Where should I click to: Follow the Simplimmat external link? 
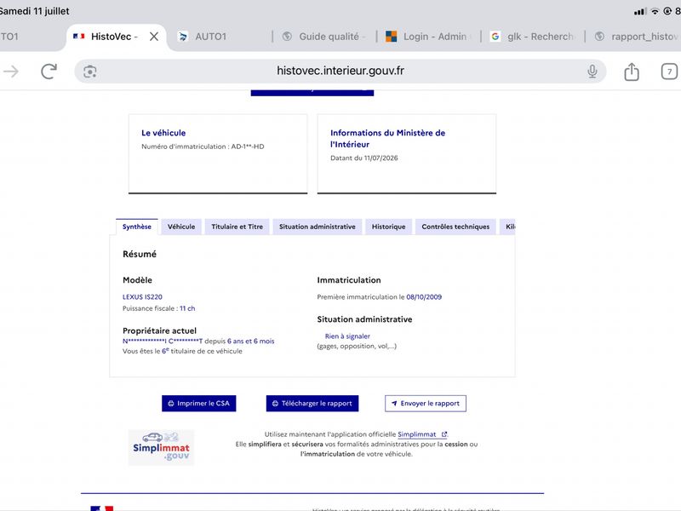tap(422, 434)
